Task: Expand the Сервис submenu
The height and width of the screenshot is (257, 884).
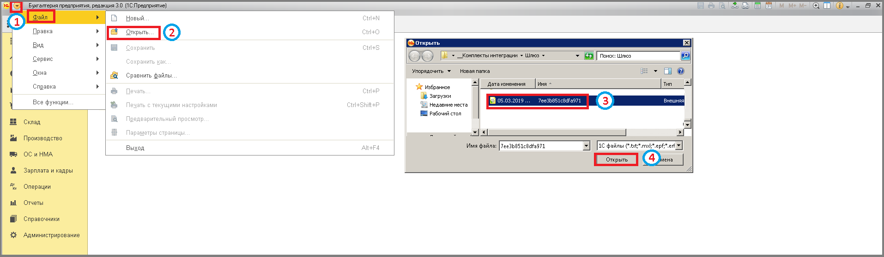Action: (x=59, y=59)
